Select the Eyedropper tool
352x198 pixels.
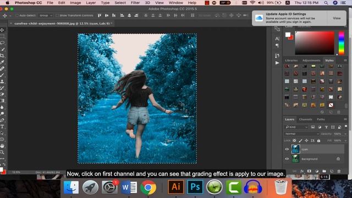2,62
